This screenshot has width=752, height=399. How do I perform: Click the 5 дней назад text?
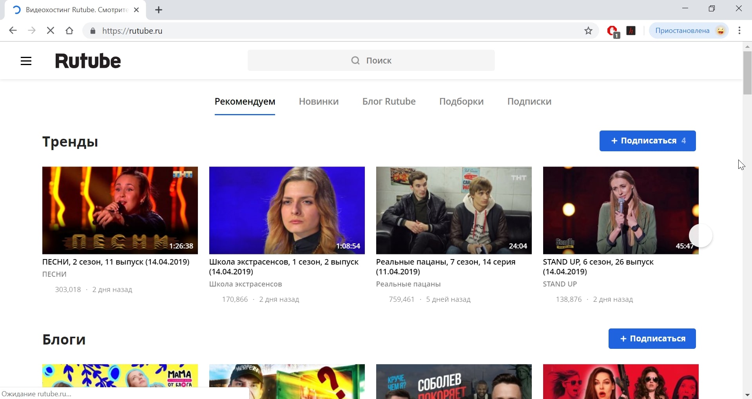448,299
